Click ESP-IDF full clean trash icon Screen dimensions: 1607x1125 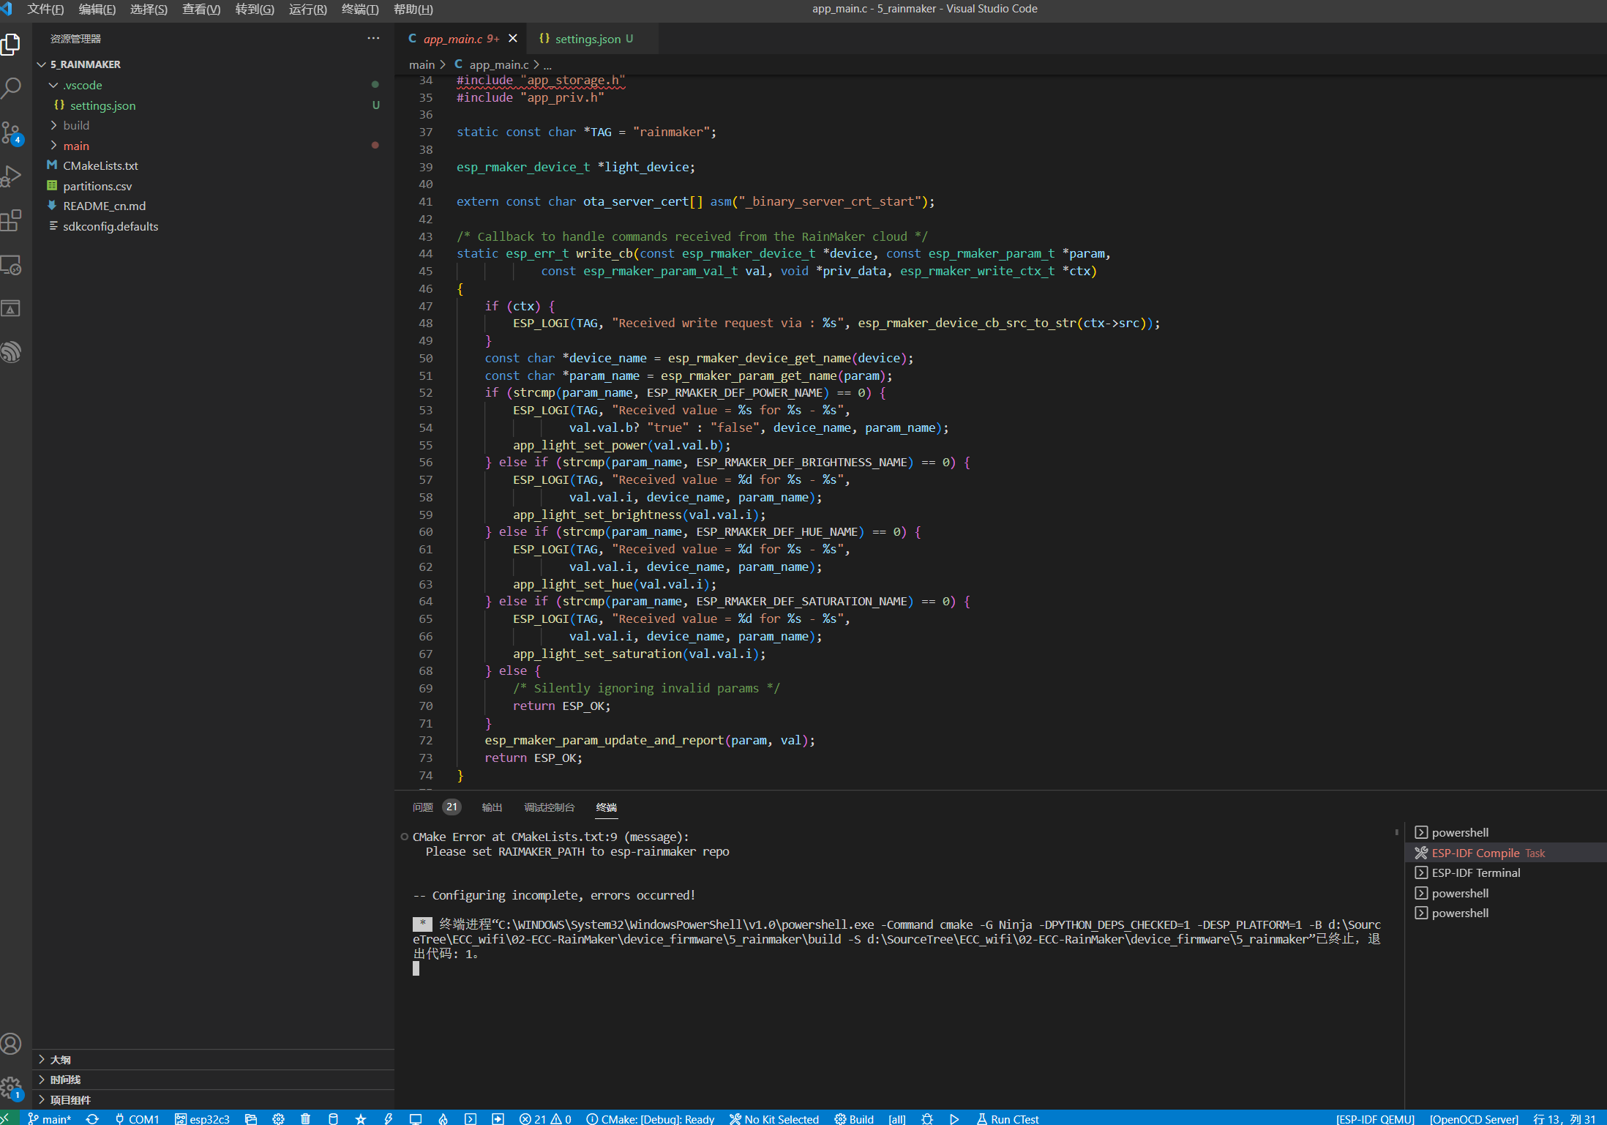(306, 1118)
